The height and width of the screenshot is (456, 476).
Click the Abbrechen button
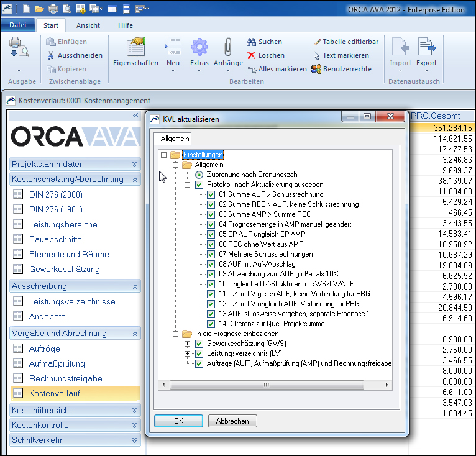232,421
